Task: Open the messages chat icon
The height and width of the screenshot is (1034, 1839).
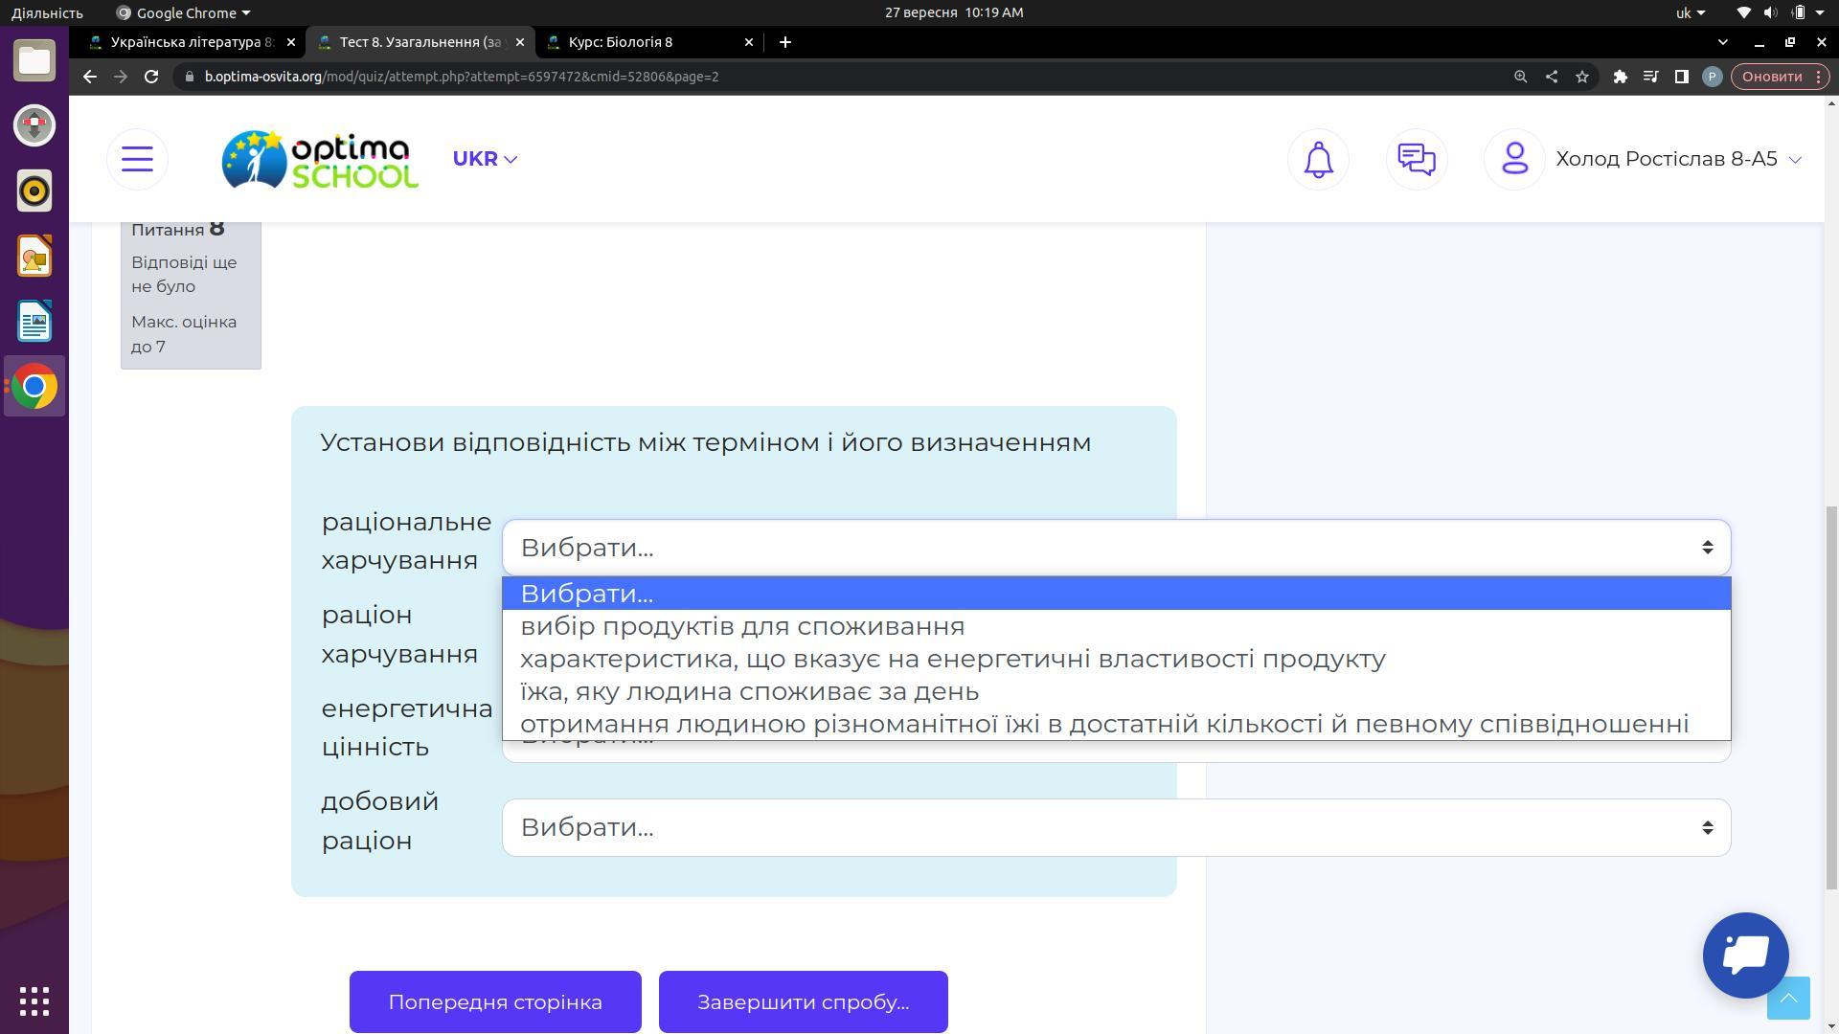Action: pyautogui.click(x=1416, y=159)
